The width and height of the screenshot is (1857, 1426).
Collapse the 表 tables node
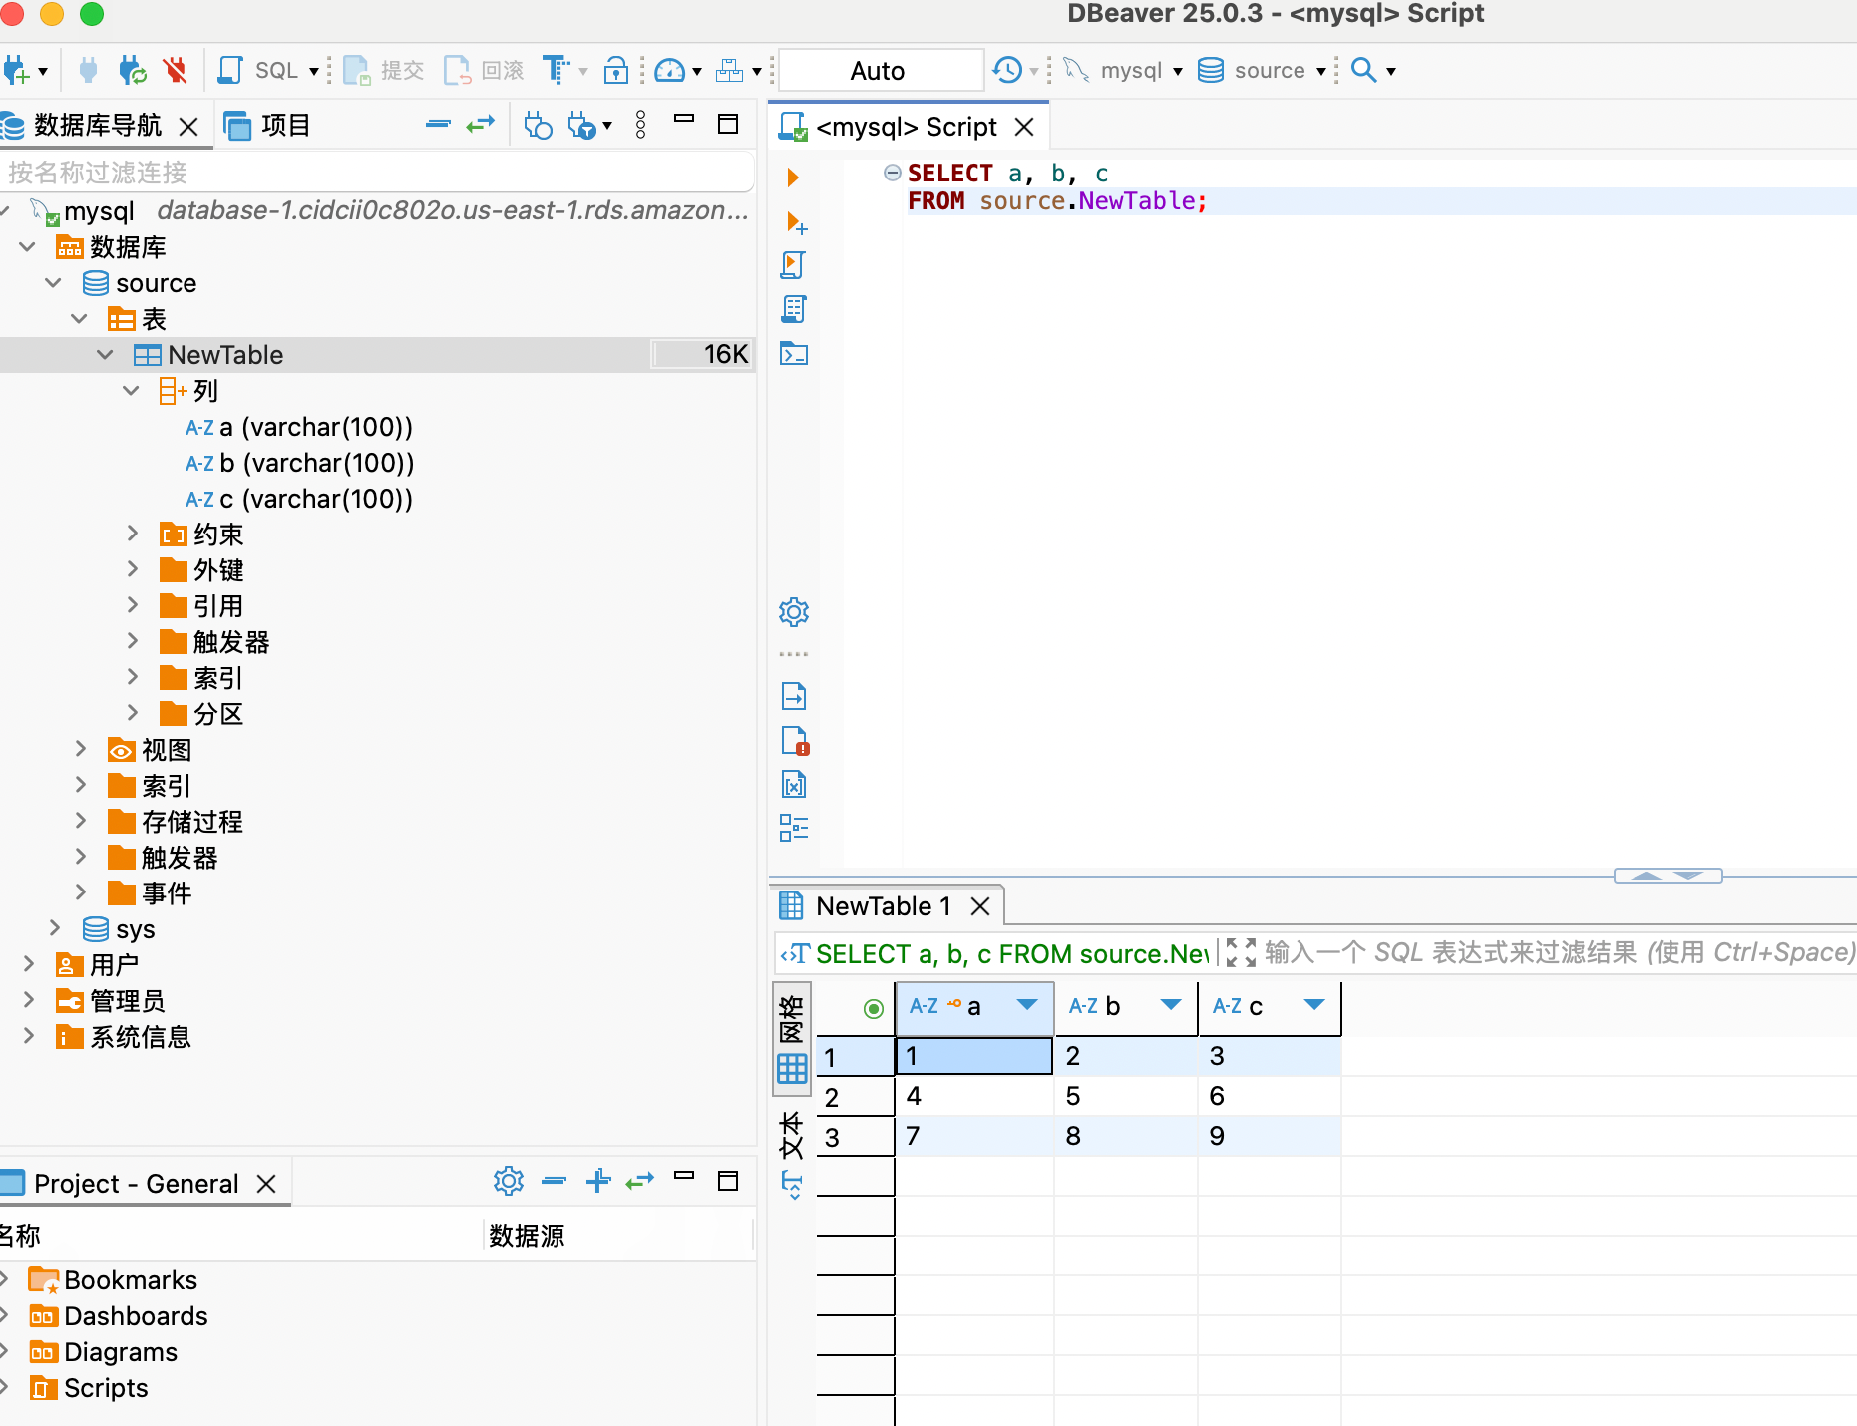tap(80, 319)
